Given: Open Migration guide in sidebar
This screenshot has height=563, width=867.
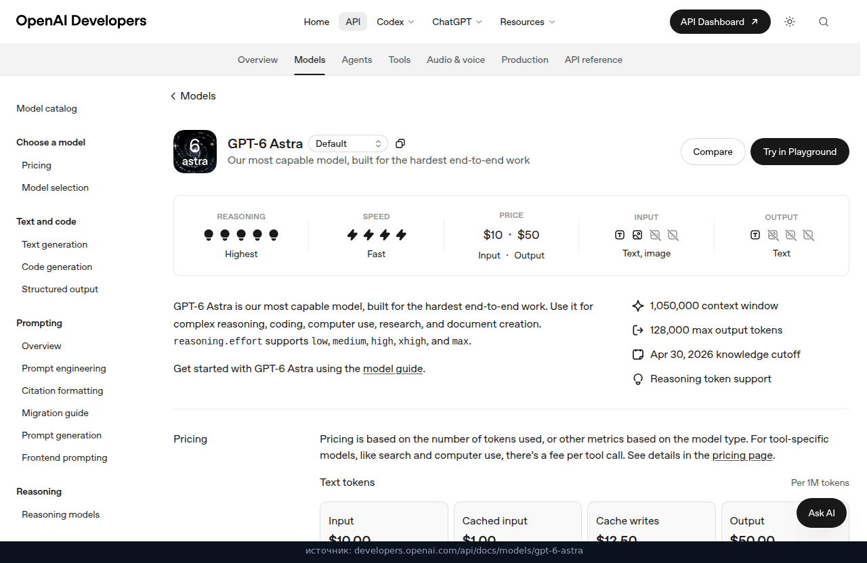Looking at the screenshot, I should point(55,413).
